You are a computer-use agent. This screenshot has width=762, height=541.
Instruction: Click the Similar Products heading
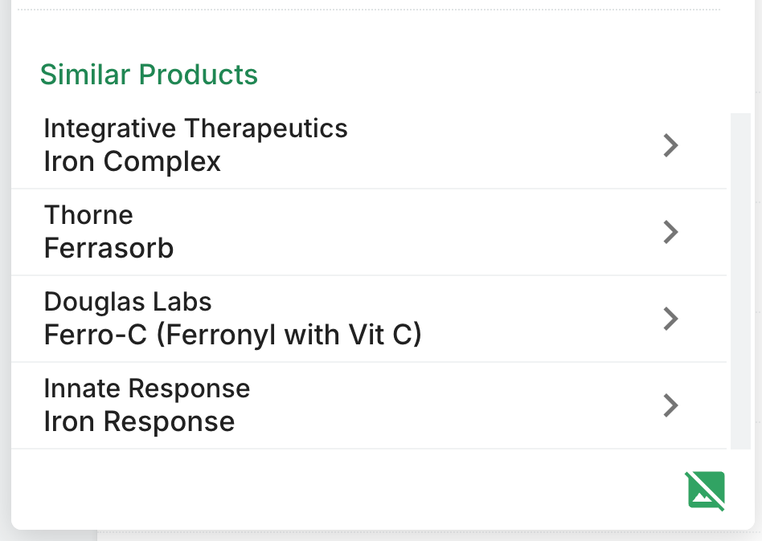(149, 75)
